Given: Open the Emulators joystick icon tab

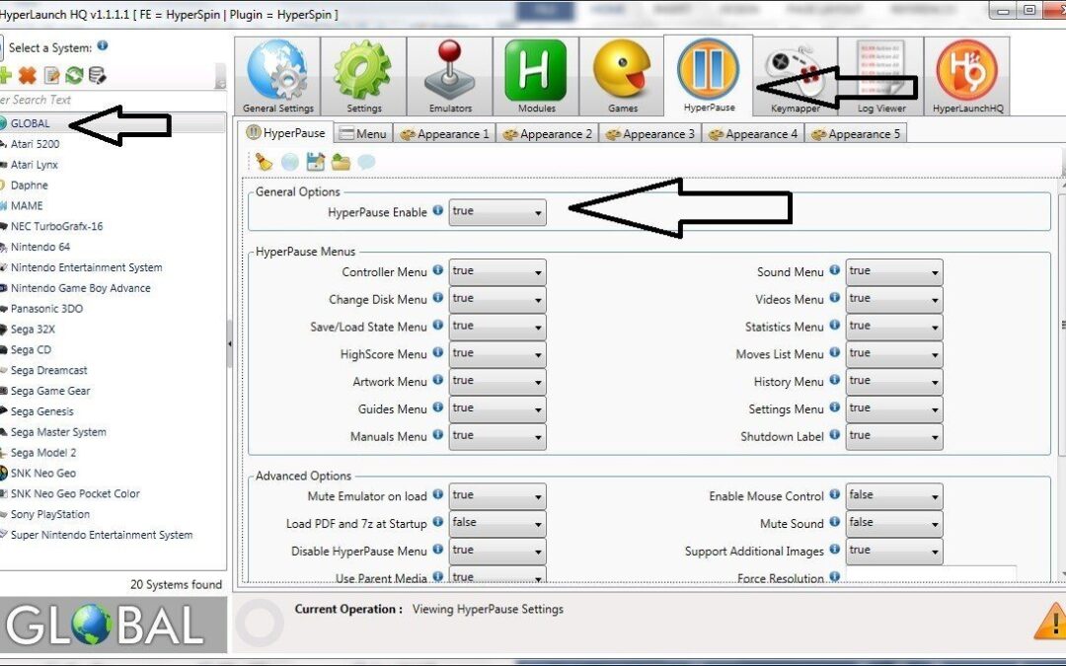Looking at the screenshot, I should pos(450,77).
